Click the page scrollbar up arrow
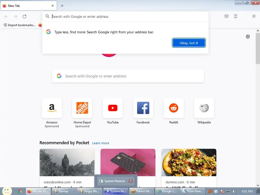Viewport: 260px width, 195px height. coord(258,31)
